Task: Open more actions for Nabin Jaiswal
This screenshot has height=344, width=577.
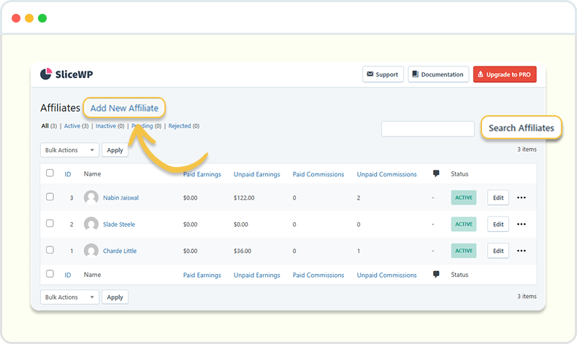Action: click(521, 198)
